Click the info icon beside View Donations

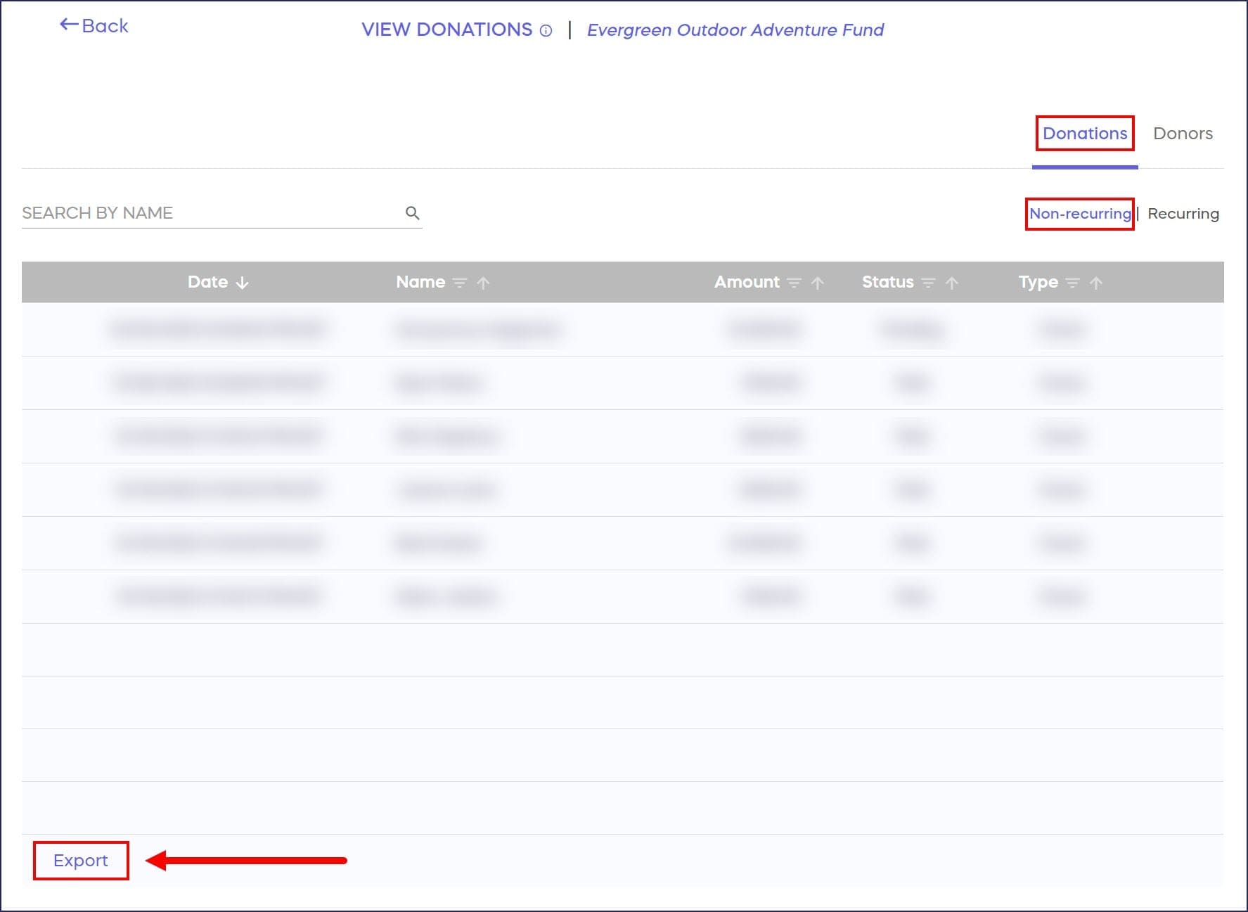tap(546, 30)
